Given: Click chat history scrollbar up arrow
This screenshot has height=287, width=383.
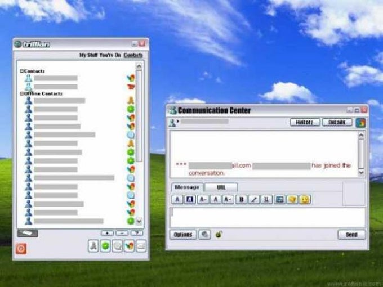Looking at the screenshot, I should click(361, 135).
